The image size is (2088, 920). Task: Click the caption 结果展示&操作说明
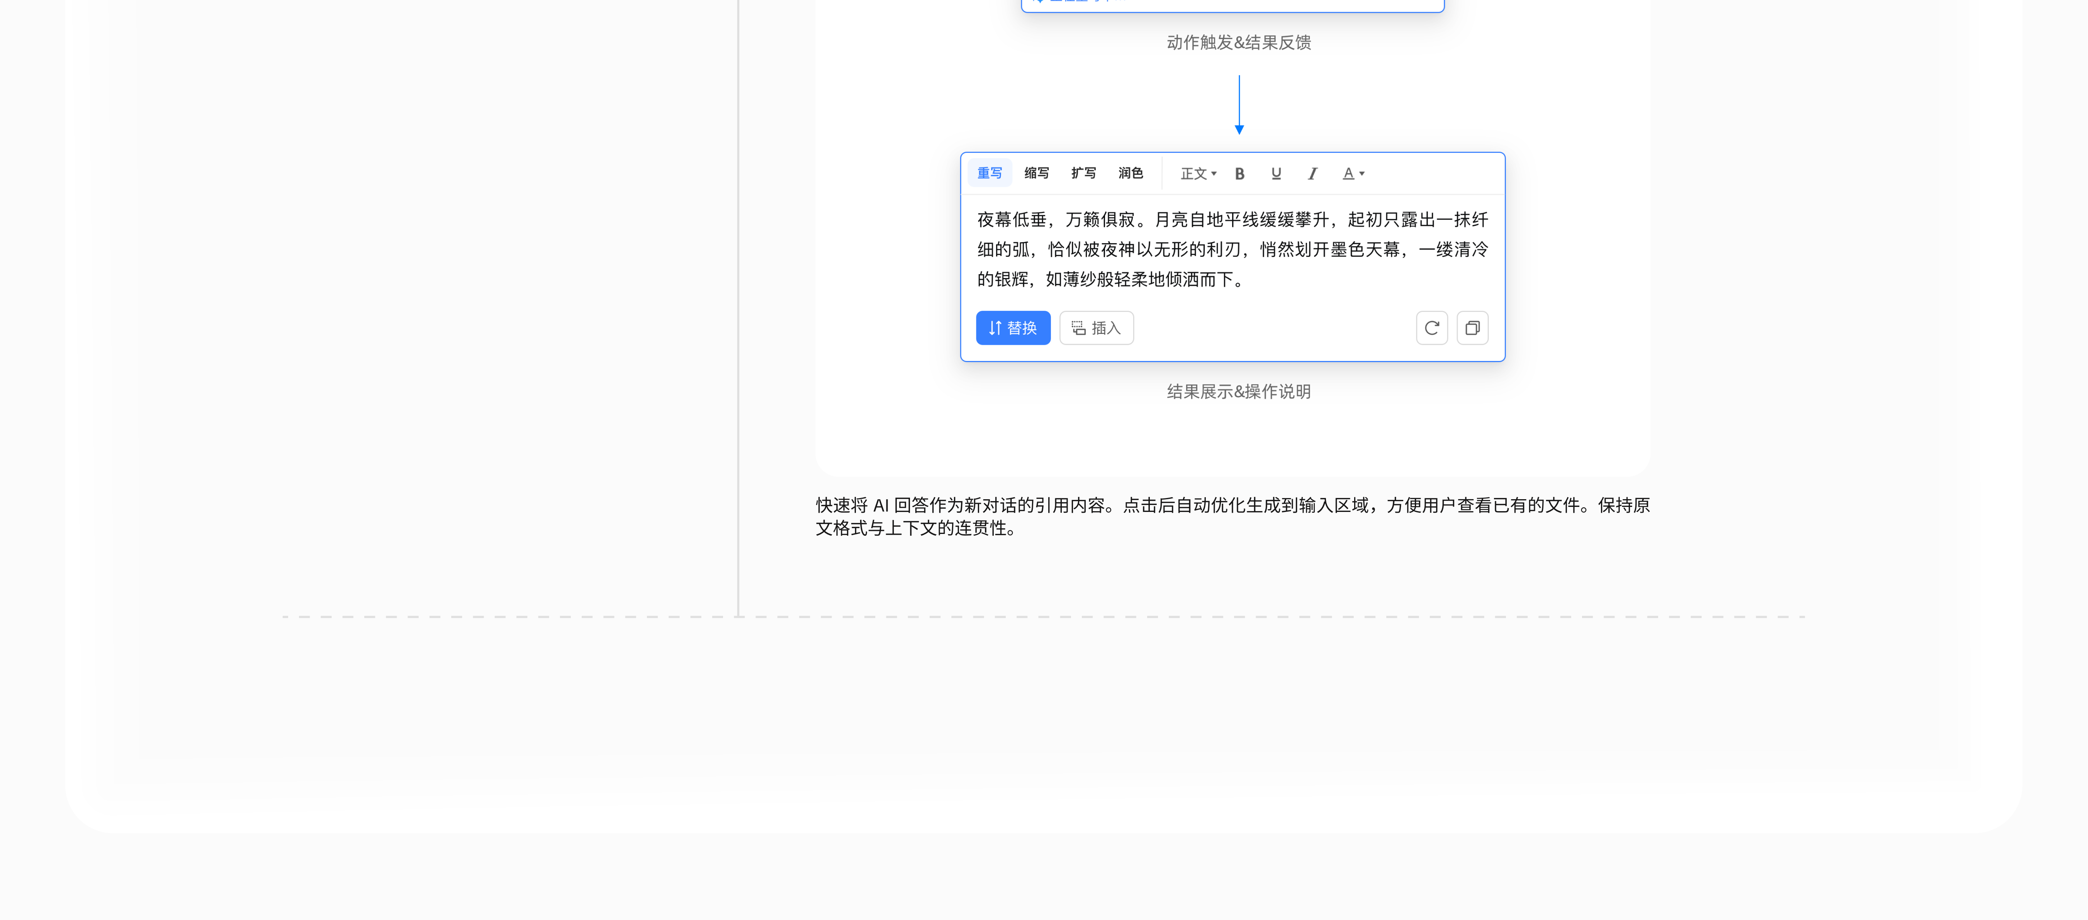pyautogui.click(x=1239, y=392)
